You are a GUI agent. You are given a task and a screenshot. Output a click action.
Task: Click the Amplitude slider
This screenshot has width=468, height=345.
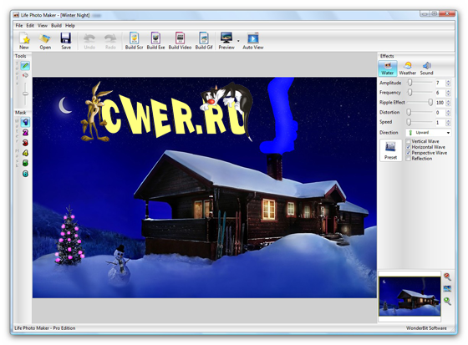click(x=420, y=83)
